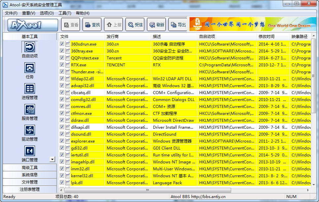The height and width of the screenshot is (202, 319).
Task: Open the 查看(V) menu
Action: (x=28, y=13)
